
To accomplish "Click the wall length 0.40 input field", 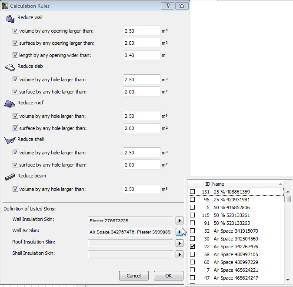I will pyautogui.click(x=142, y=55).
